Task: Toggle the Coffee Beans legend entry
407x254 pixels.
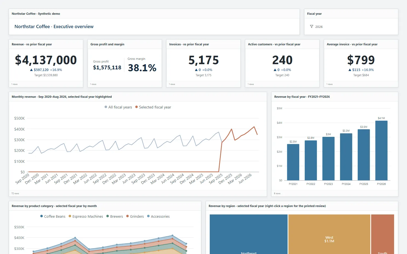Action: tap(53, 216)
